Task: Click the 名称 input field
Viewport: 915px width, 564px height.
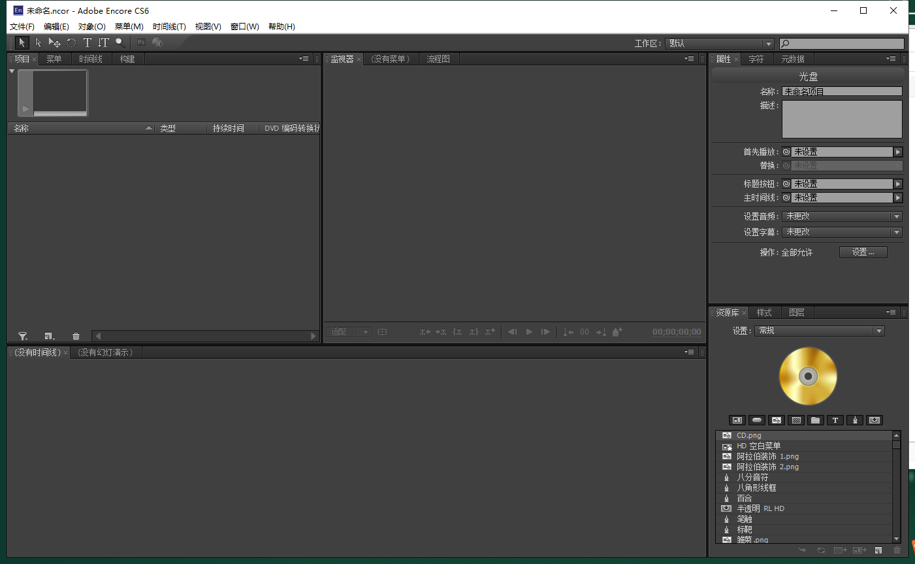Action: coord(843,91)
